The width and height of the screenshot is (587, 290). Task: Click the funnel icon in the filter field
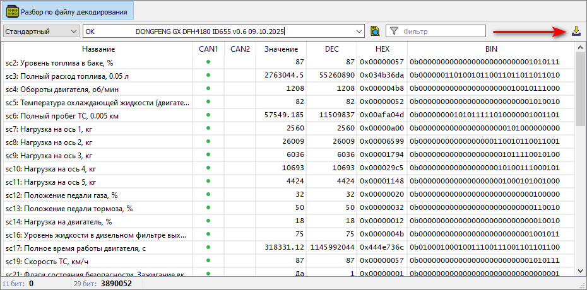click(394, 31)
